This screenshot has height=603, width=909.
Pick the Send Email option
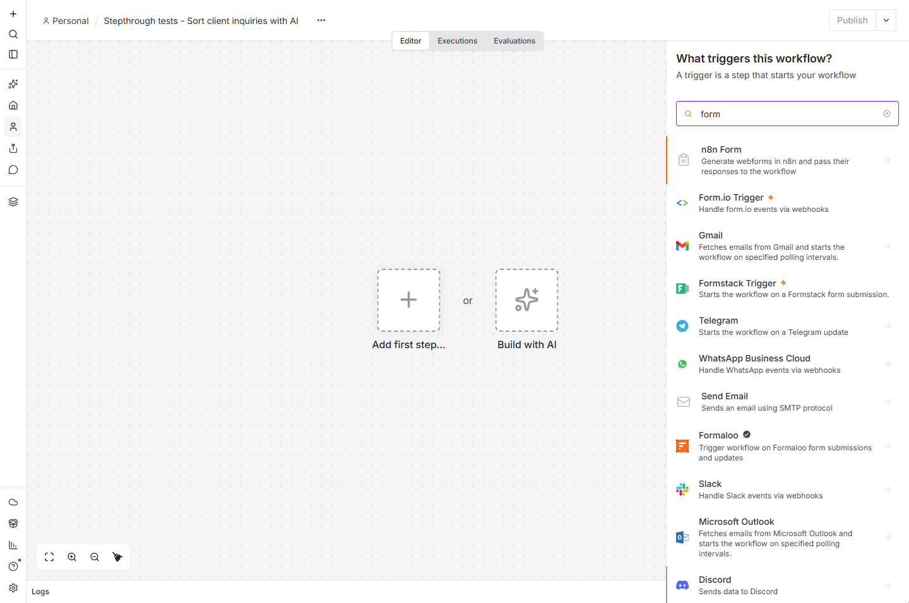click(x=787, y=402)
